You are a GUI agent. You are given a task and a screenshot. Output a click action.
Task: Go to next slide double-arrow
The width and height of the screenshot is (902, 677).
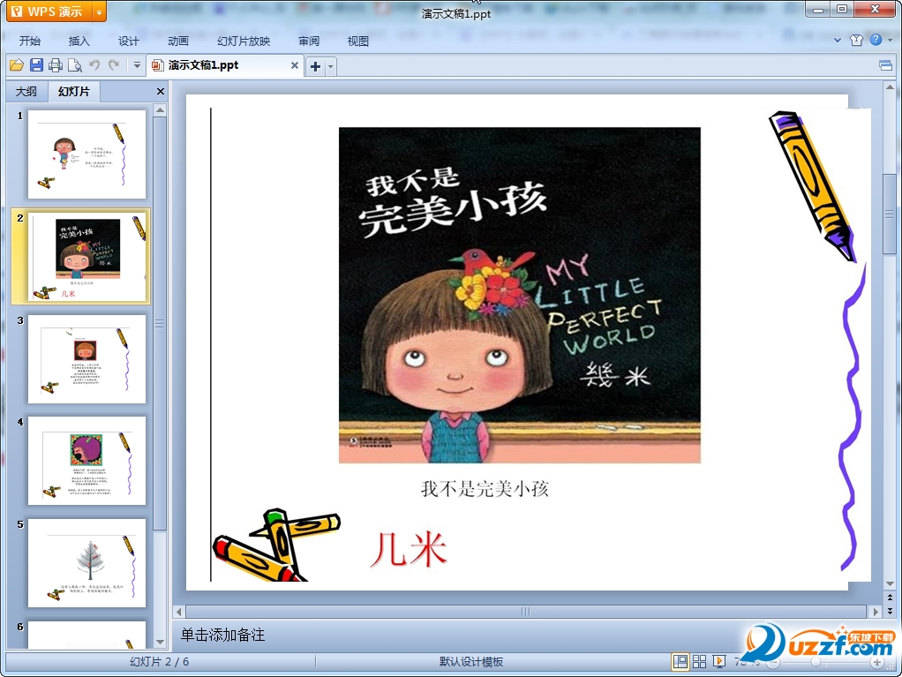point(890,611)
